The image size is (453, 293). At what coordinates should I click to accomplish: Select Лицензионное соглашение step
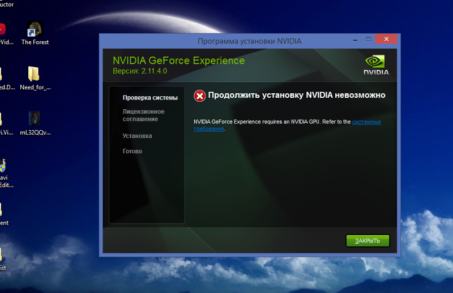(143, 115)
